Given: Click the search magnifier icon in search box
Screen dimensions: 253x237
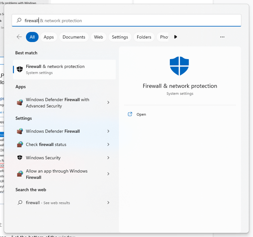Looking at the screenshot, I should click(x=19, y=20).
